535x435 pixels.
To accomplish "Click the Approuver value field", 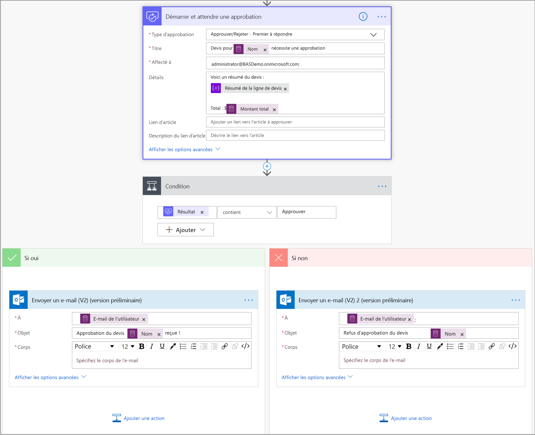I will tap(307, 212).
